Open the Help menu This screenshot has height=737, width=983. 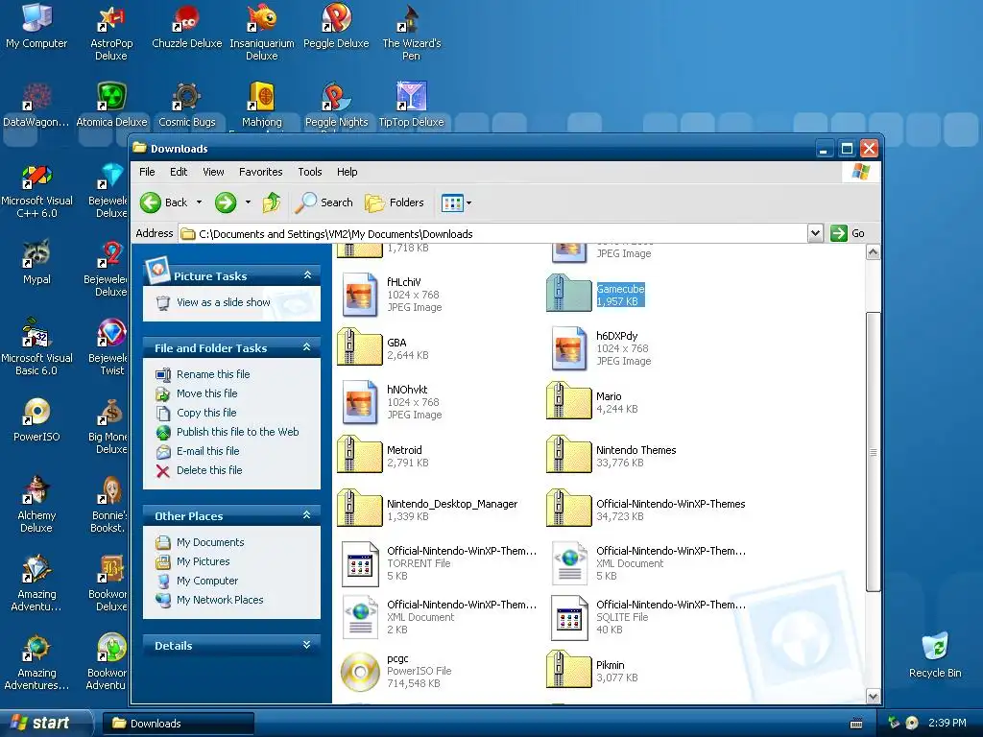tap(347, 172)
